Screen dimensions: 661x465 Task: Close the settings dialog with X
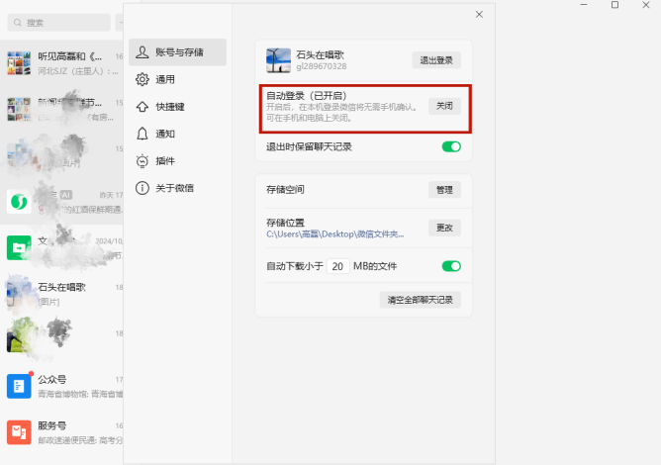tap(479, 14)
